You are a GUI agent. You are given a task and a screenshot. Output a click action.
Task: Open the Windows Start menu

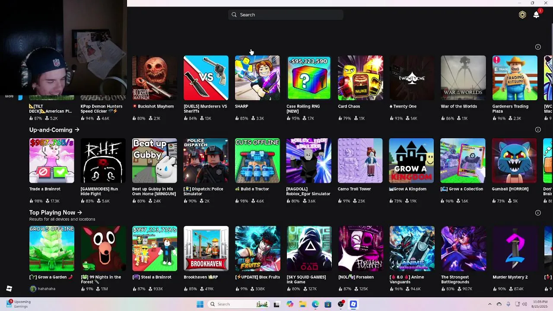[200, 304]
